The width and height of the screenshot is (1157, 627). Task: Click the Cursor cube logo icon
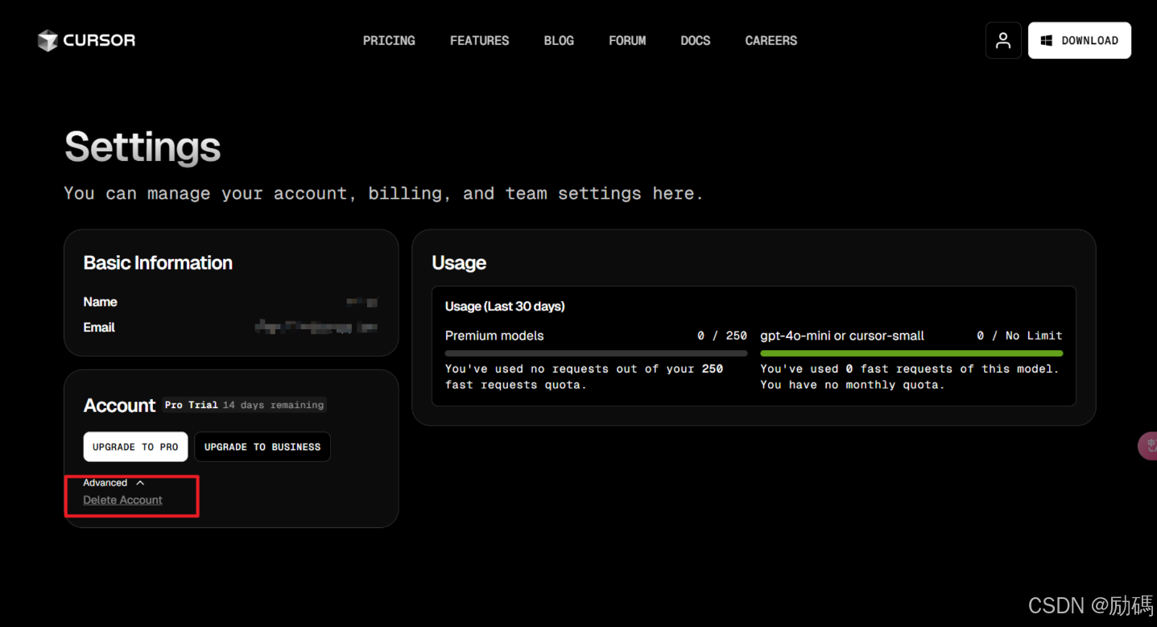(x=48, y=40)
